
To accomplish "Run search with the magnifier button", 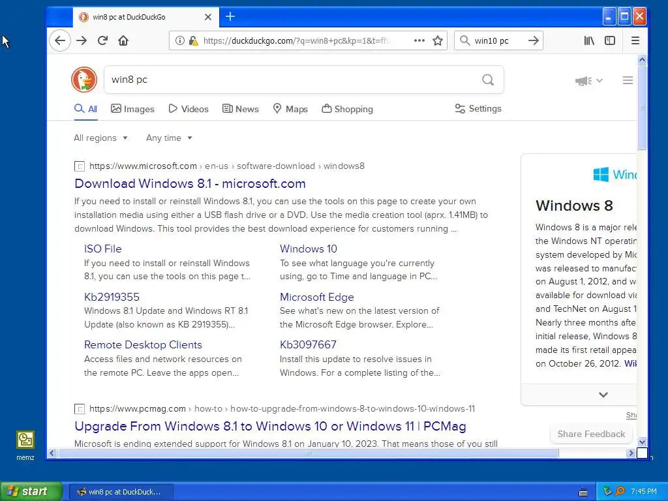I will (x=488, y=80).
